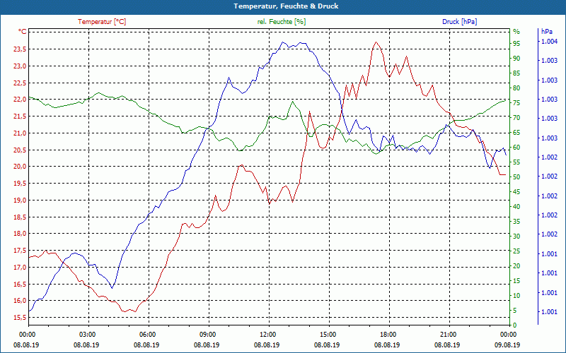Click the green "35" humidity axis tick

coord(516,222)
